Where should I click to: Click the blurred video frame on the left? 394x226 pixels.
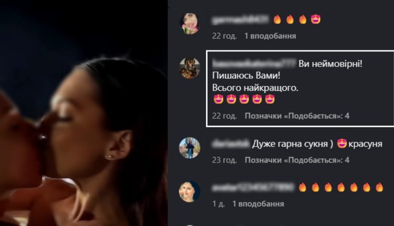point(84,113)
